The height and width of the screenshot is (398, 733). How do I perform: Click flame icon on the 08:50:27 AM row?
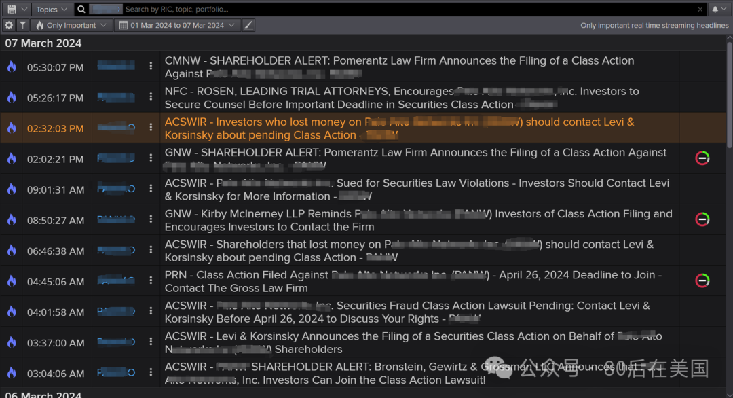point(12,220)
